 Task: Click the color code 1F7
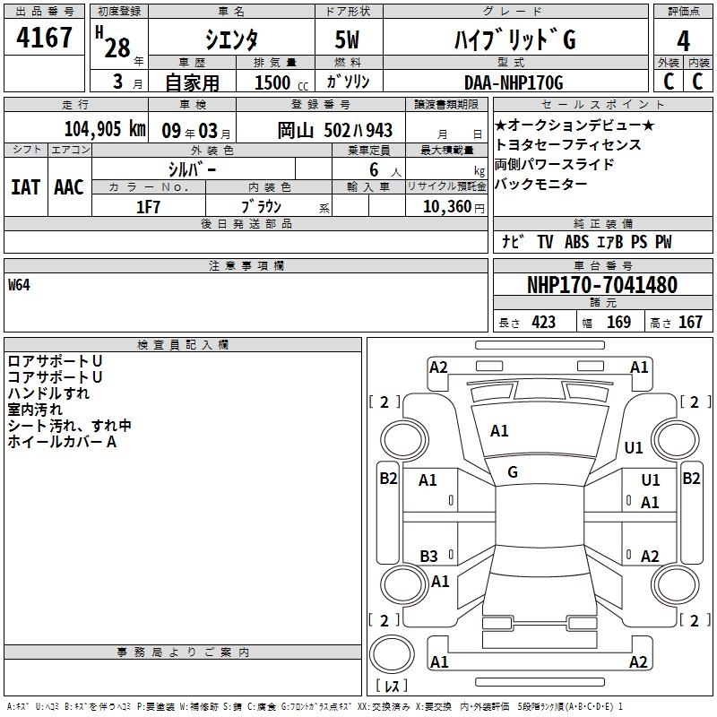pos(148,206)
